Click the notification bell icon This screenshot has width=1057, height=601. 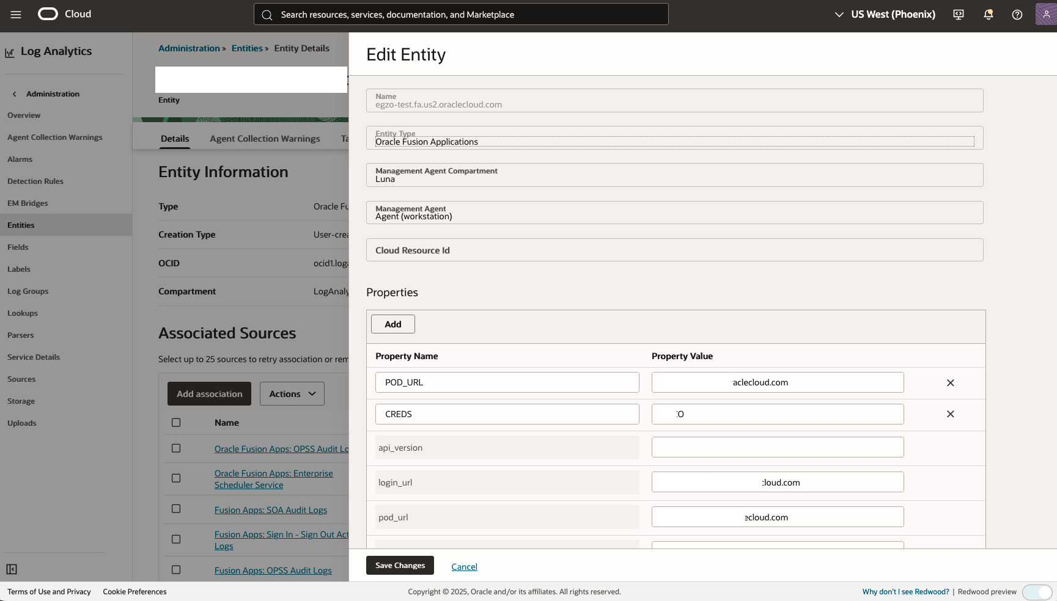tap(987, 14)
